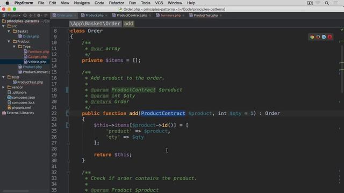Image resolution: width=344 pixels, height=193 pixels.
Task: Close the Product.php tab
Action: (x=106, y=16)
